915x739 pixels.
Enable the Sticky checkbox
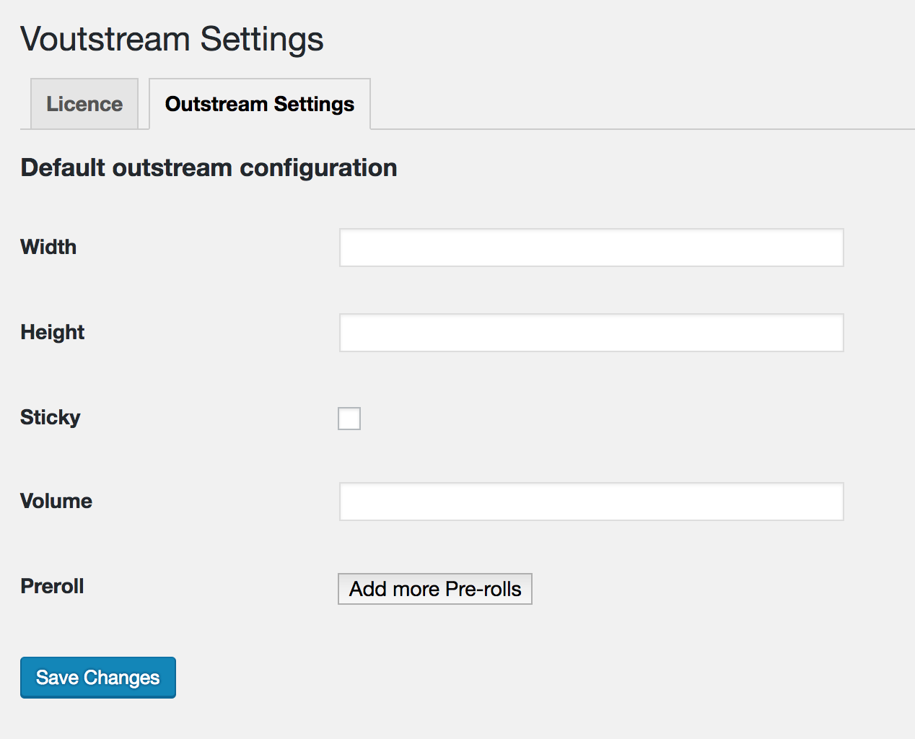349,419
